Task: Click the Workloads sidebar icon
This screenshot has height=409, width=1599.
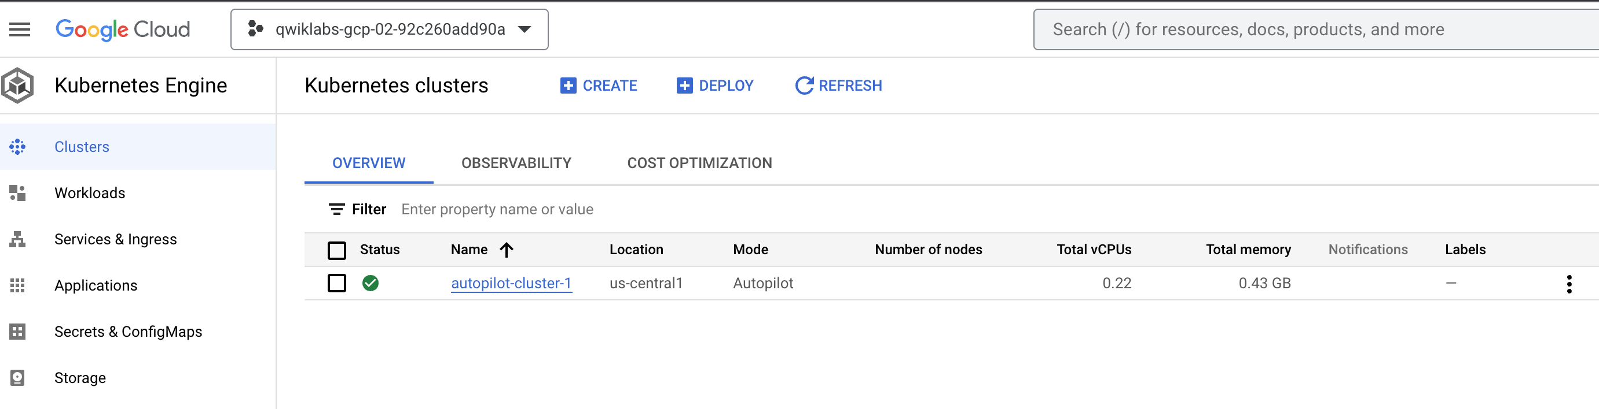Action: click(17, 193)
